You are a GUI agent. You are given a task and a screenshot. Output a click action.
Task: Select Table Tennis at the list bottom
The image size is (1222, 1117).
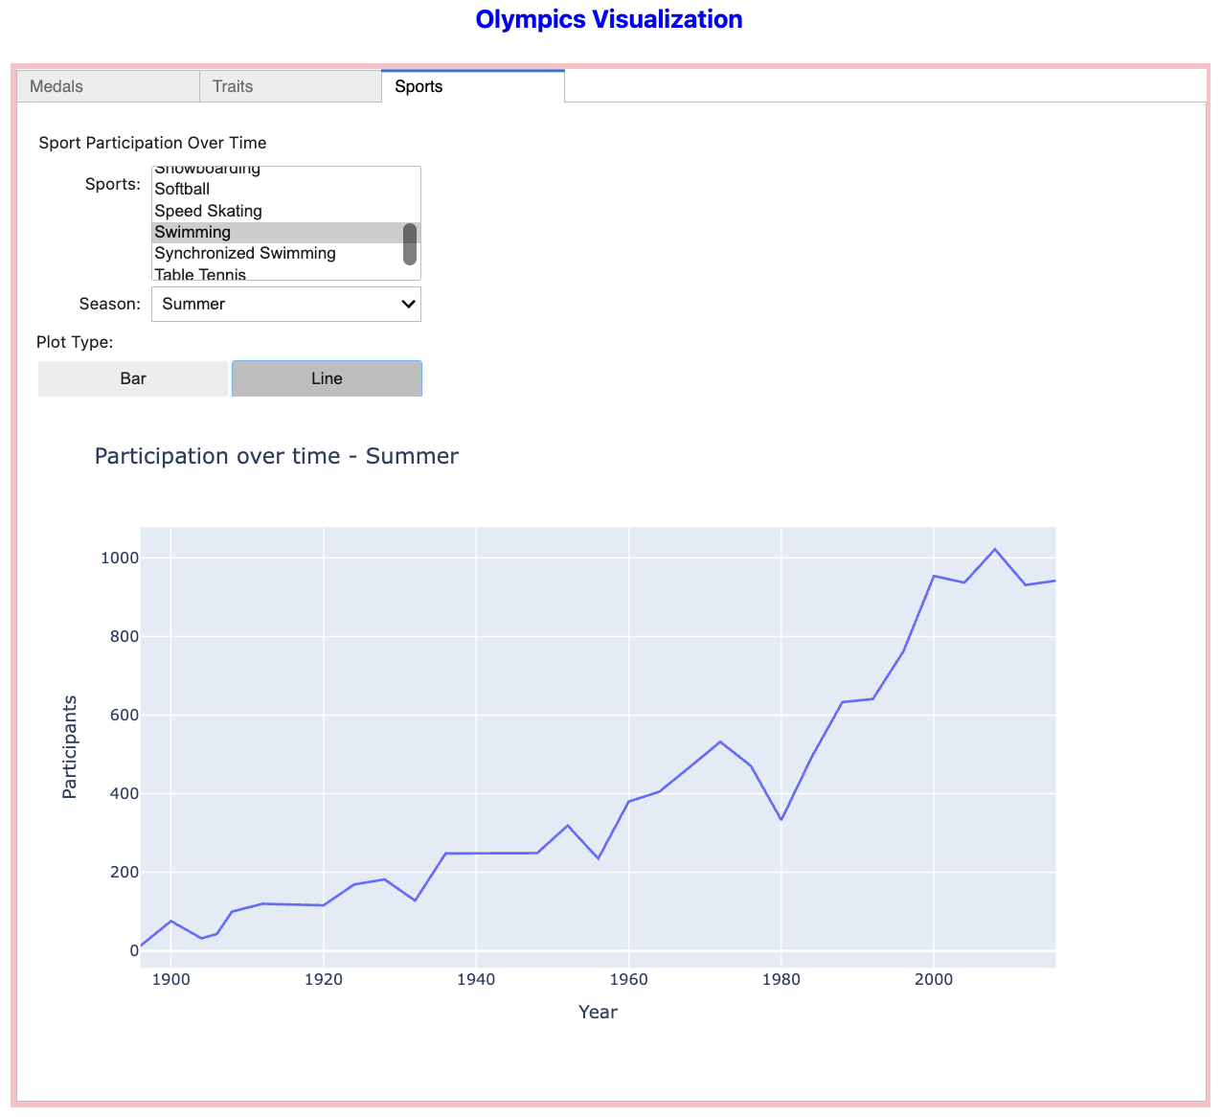click(200, 274)
